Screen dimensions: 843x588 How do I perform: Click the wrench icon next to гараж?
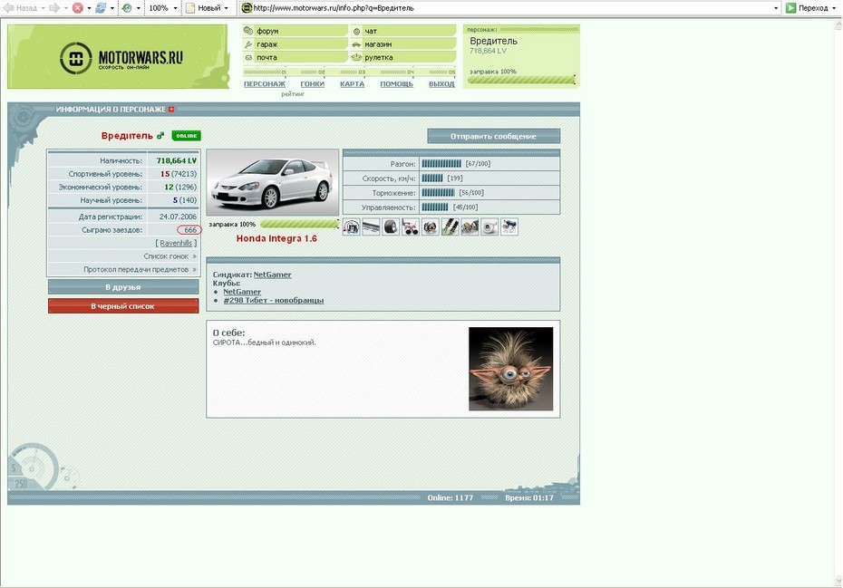click(x=248, y=43)
